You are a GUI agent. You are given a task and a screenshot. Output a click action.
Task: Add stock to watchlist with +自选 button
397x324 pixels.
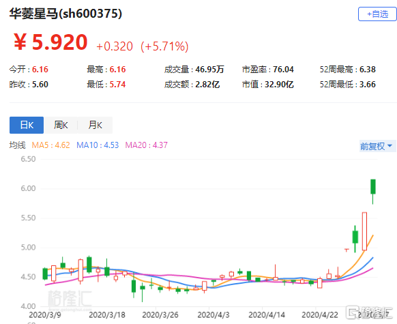pos(377,14)
